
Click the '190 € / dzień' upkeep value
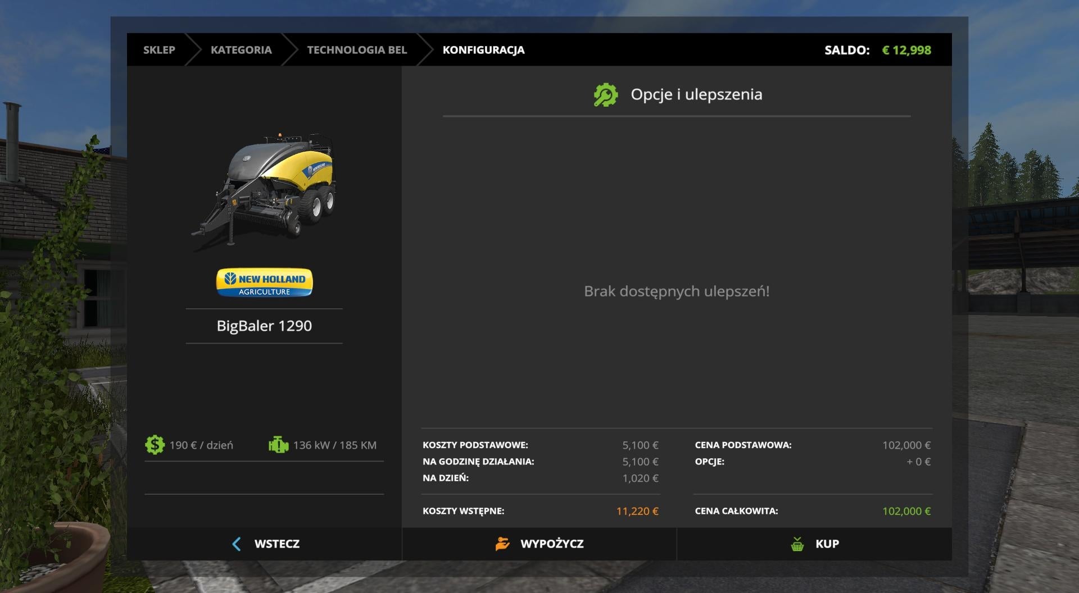pyautogui.click(x=201, y=445)
